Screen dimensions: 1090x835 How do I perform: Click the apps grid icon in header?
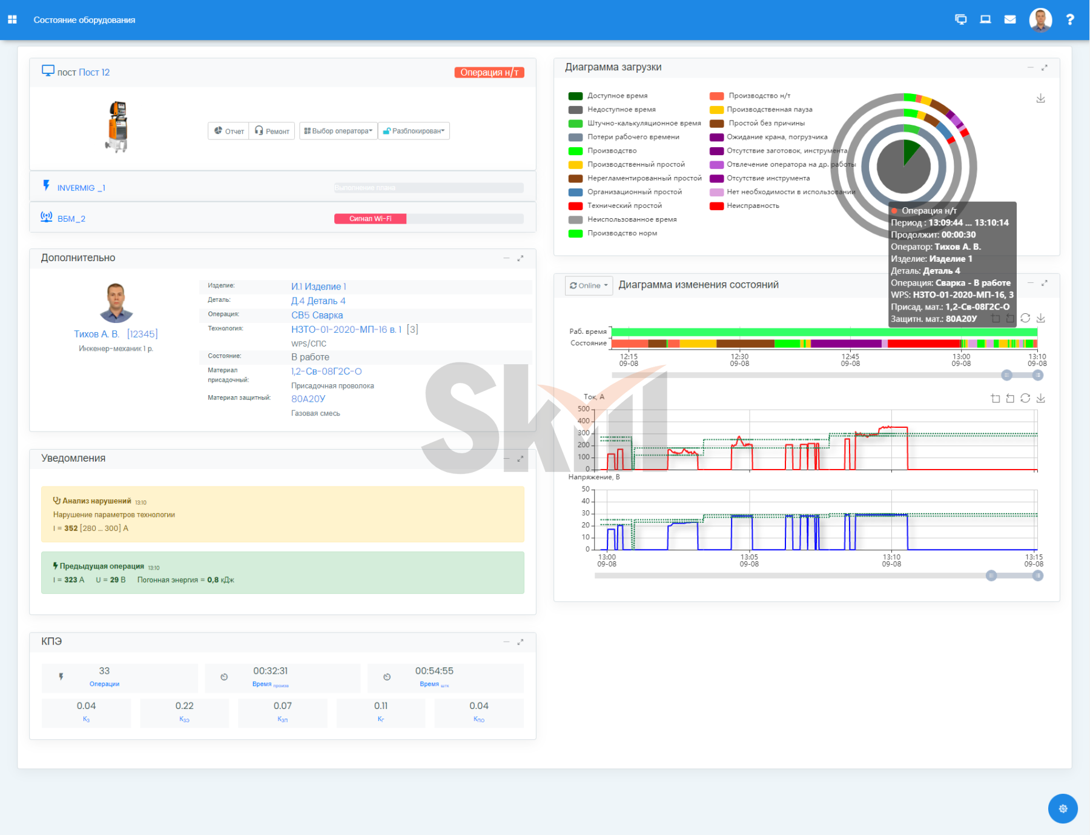12,20
